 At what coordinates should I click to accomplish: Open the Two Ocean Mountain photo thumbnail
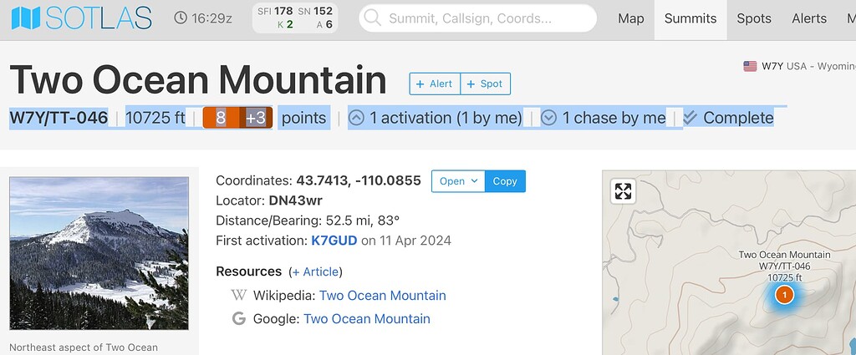click(x=99, y=253)
